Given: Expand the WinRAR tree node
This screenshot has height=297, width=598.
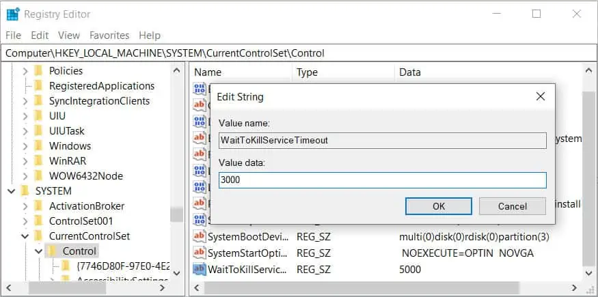Looking at the screenshot, I should pyautogui.click(x=25, y=161).
